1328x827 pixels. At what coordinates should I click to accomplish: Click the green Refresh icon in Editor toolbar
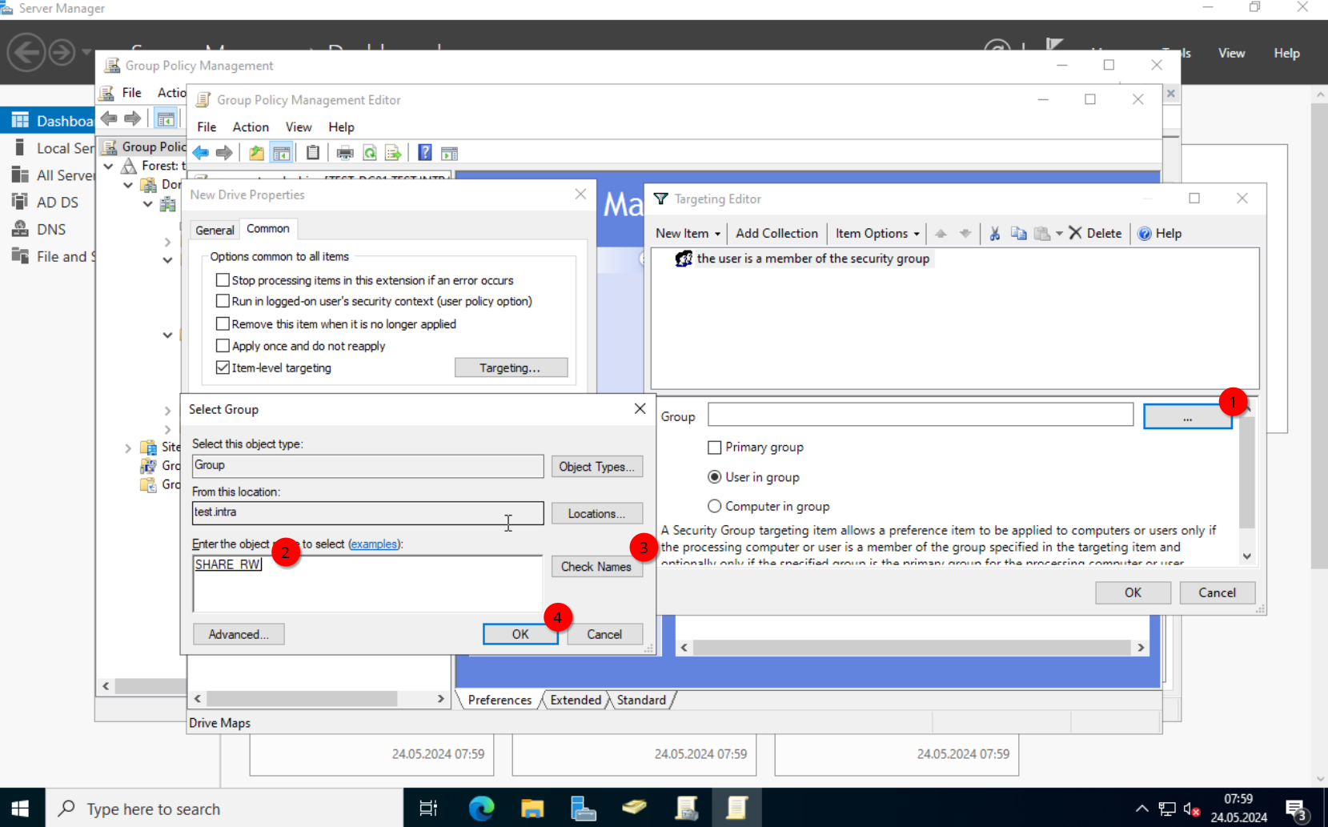(370, 152)
